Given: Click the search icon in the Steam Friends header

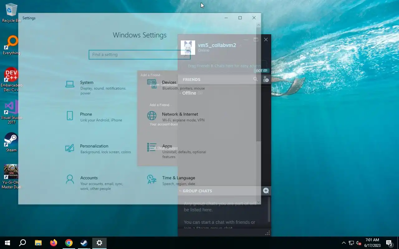Looking at the screenshot, I should click(x=256, y=79).
